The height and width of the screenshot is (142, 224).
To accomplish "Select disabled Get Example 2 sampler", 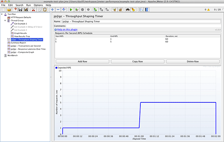I will 28,27.
